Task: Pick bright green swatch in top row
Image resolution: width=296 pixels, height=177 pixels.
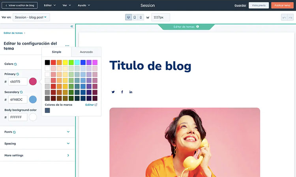Action: click(x=71, y=63)
